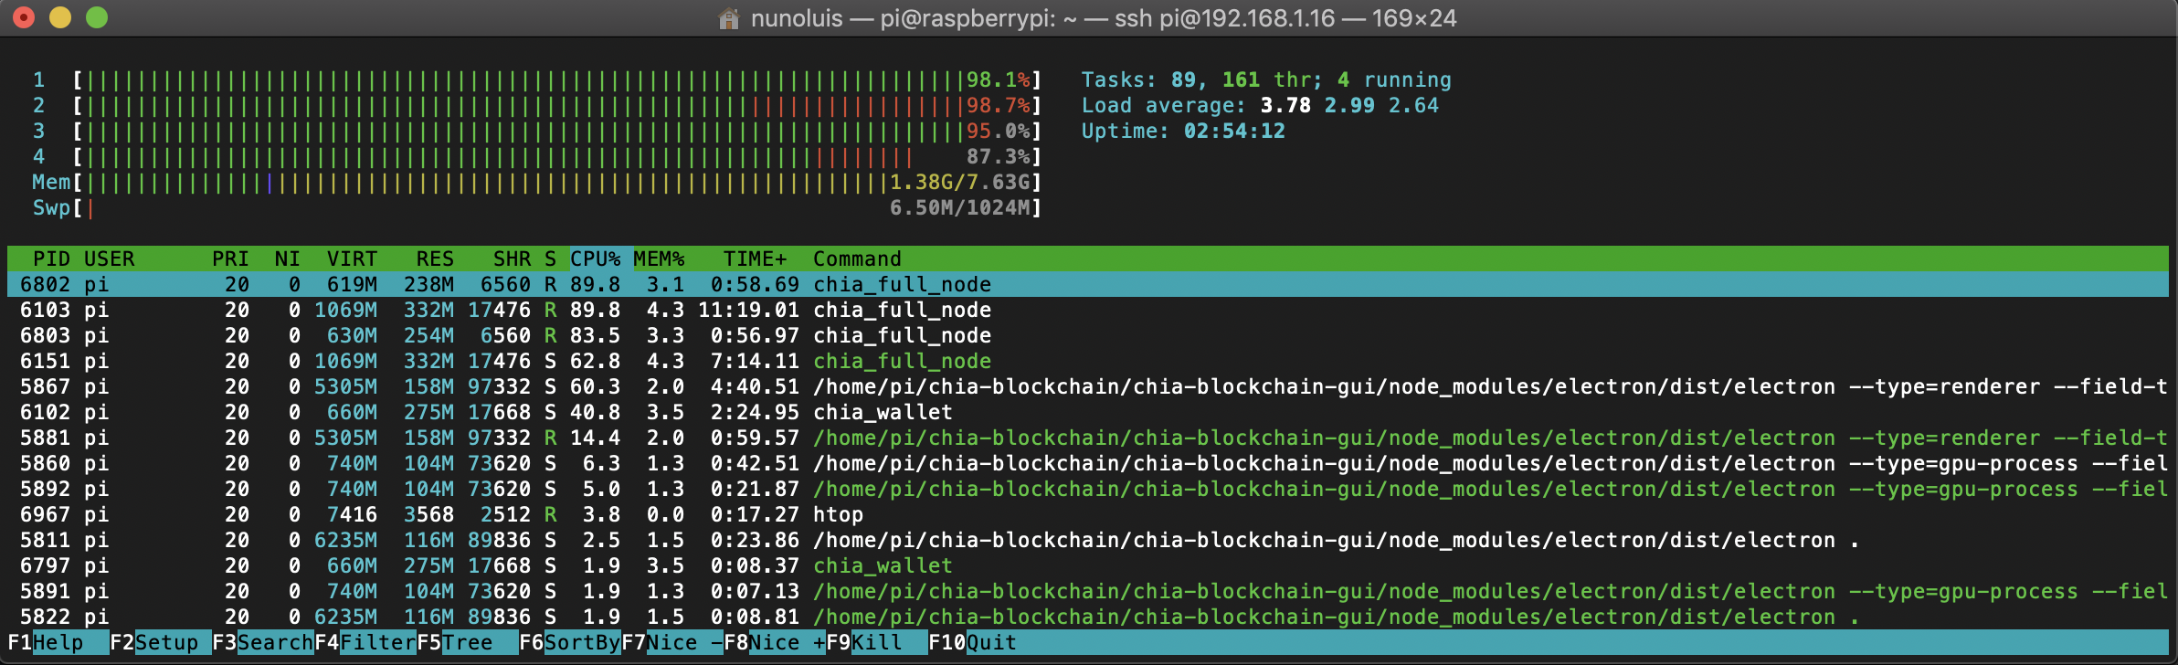The image size is (2178, 665).
Task: Click F7 Nice minus
Action: point(672,642)
